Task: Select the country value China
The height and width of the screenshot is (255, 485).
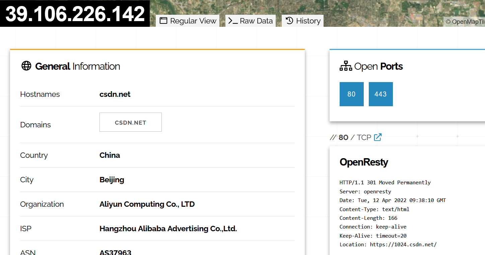Action: pyautogui.click(x=110, y=155)
